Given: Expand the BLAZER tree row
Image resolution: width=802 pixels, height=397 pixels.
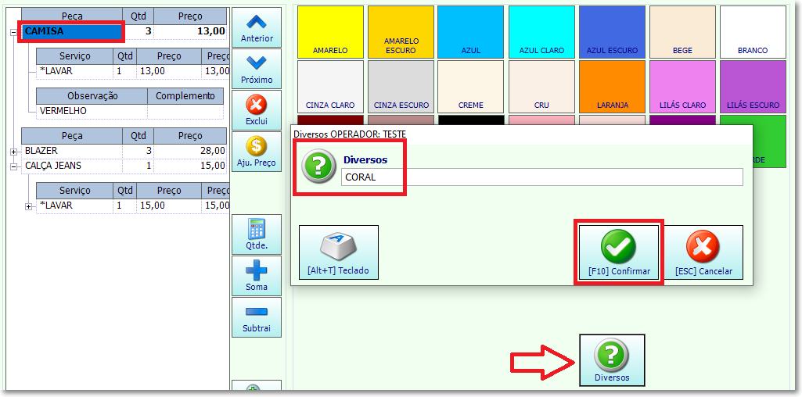Looking at the screenshot, I should (13, 152).
